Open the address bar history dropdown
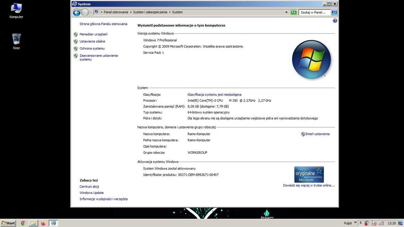Image resolution: width=404 pixels, height=227 pixels. 286,12
